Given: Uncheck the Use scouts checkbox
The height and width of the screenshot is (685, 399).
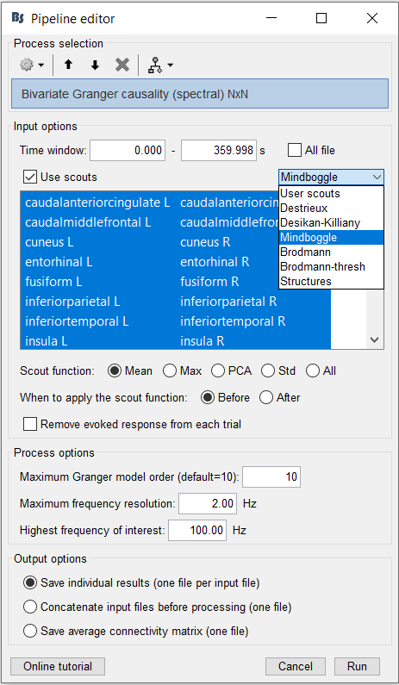Looking at the screenshot, I should (30, 177).
